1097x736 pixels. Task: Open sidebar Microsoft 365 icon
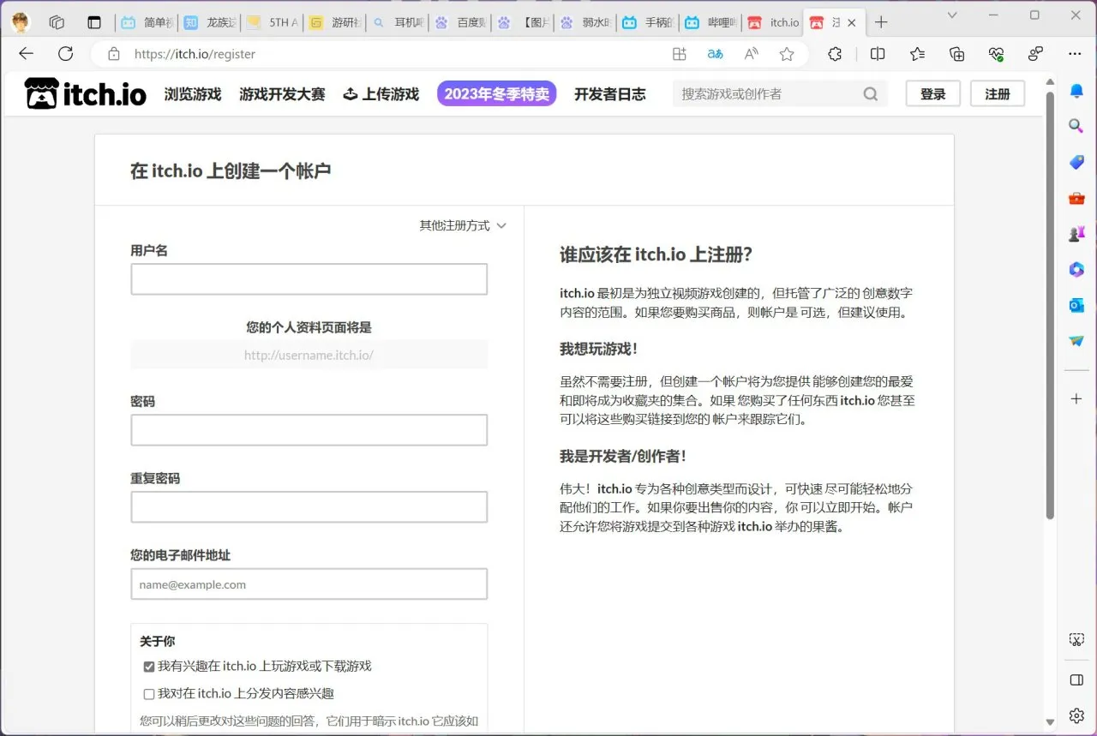1076,269
